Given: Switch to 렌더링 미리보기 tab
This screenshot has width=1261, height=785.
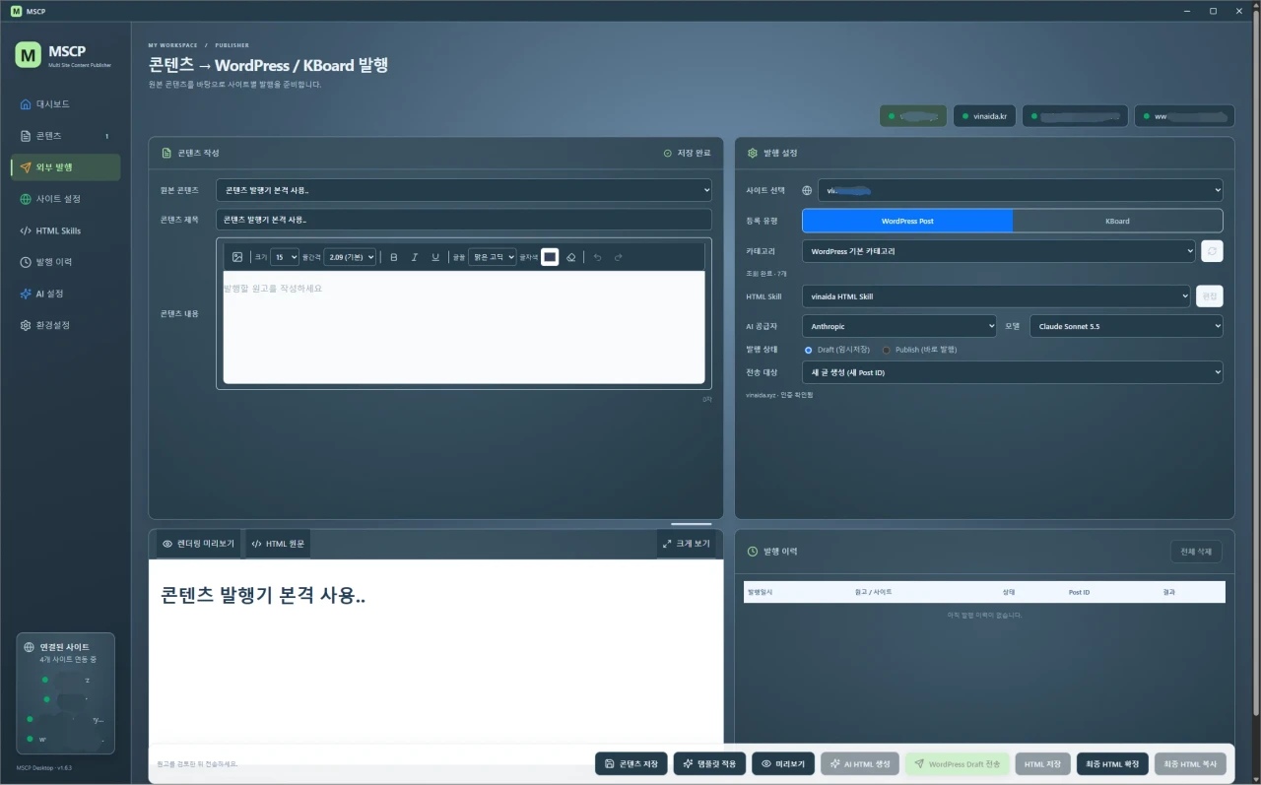Looking at the screenshot, I should [x=199, y=544].
